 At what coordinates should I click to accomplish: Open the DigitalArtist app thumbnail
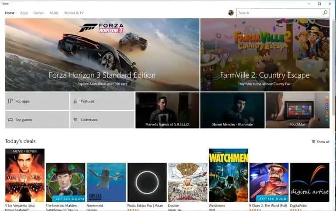click(x=310, y=182)
